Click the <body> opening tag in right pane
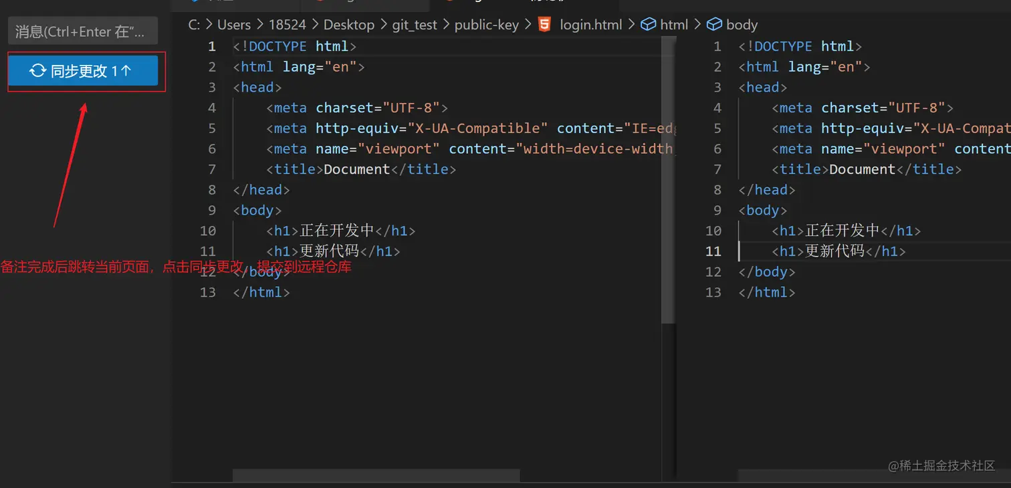This screenshot has height=488, width=1011. pos(763,211)
